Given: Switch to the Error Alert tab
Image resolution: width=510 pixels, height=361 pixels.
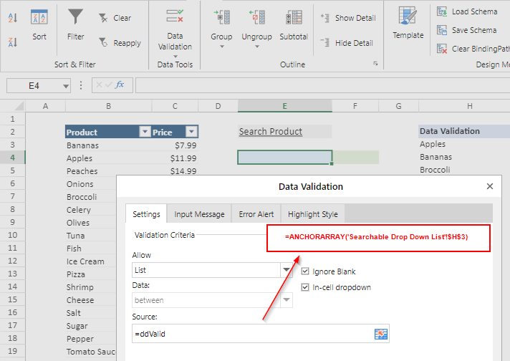Looking at the screenshot, I should 256,214.
